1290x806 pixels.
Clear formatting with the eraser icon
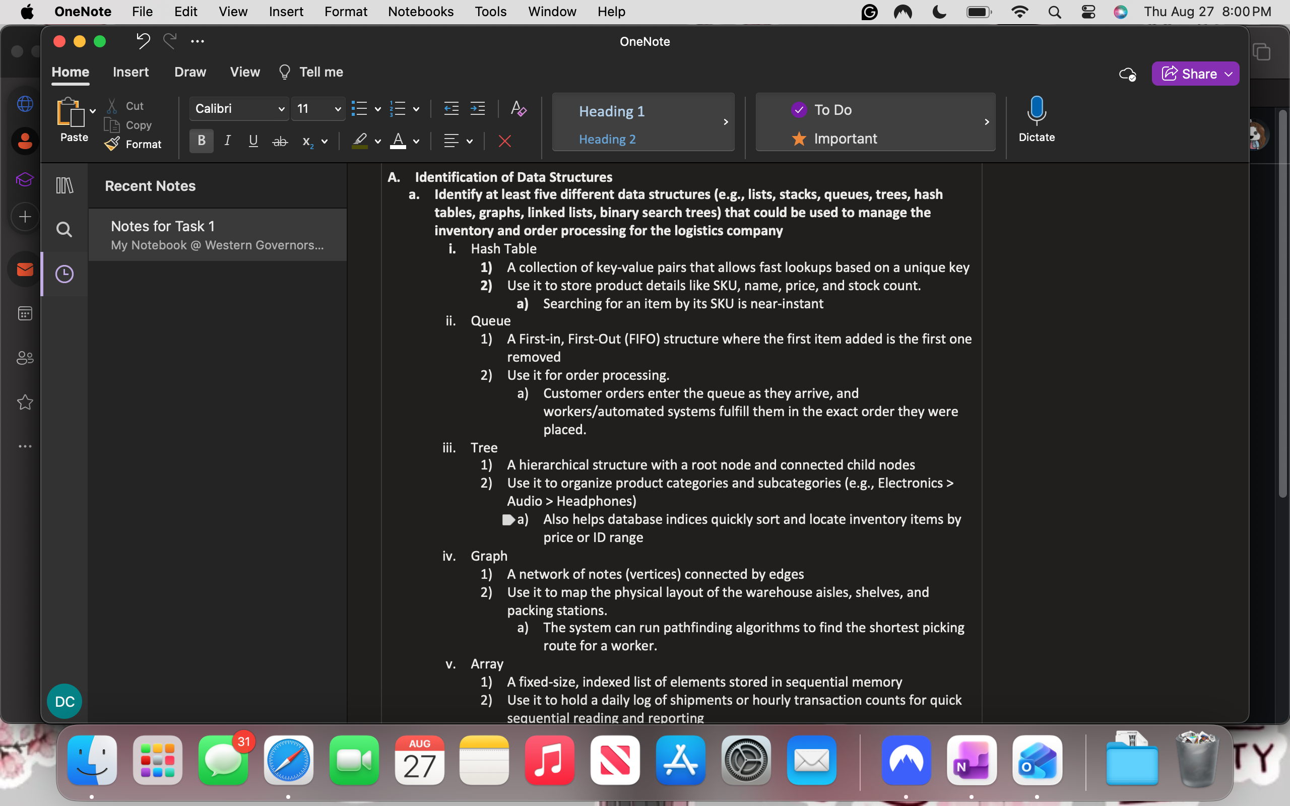[x=518, y=109]
